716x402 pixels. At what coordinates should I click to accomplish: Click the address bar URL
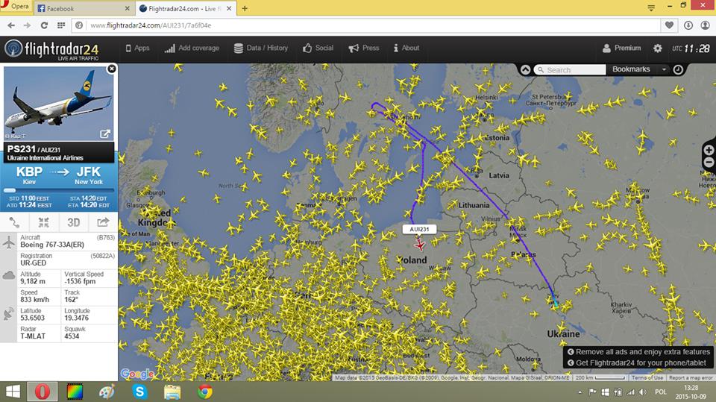(x=151, y=25)
